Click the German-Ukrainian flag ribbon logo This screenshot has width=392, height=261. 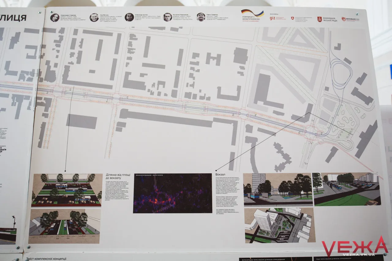point(252,13)
